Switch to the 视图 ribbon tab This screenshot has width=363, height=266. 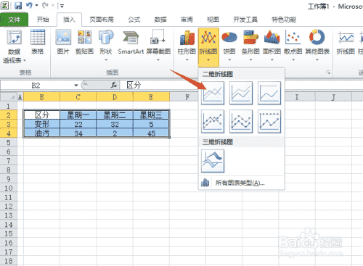click(213, 20)
